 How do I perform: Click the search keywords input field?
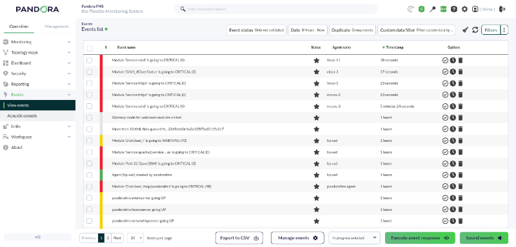tap(276, 9)
